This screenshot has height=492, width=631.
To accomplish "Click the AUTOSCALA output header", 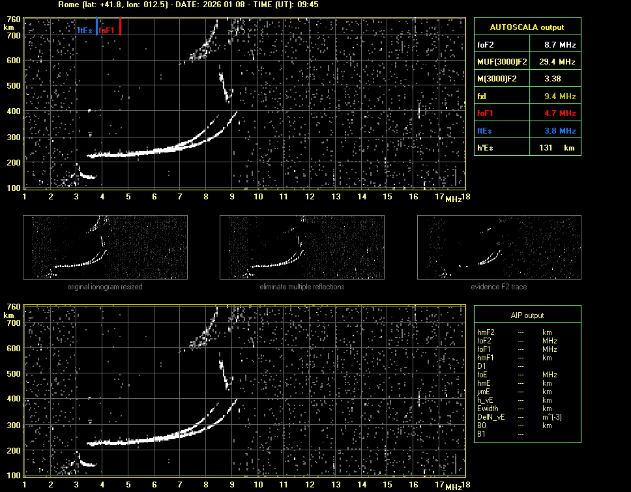I will 527,27.
